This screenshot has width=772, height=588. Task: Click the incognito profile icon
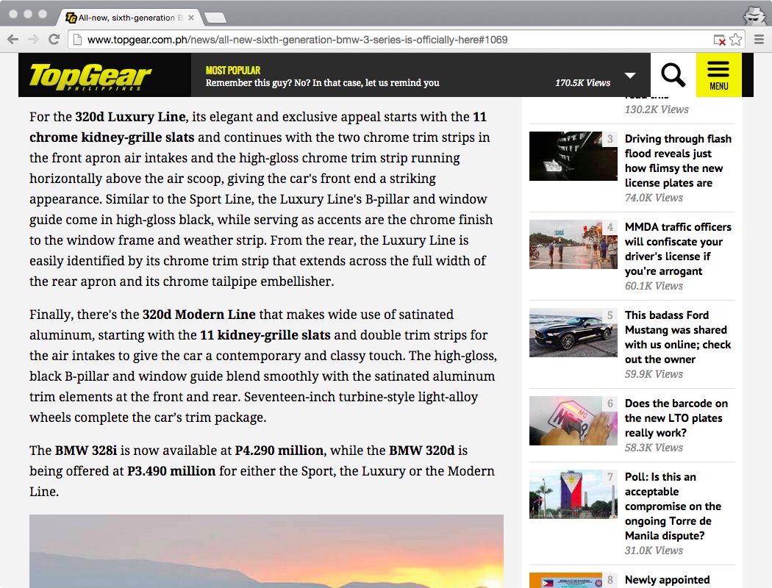click(x=754, y=15)
